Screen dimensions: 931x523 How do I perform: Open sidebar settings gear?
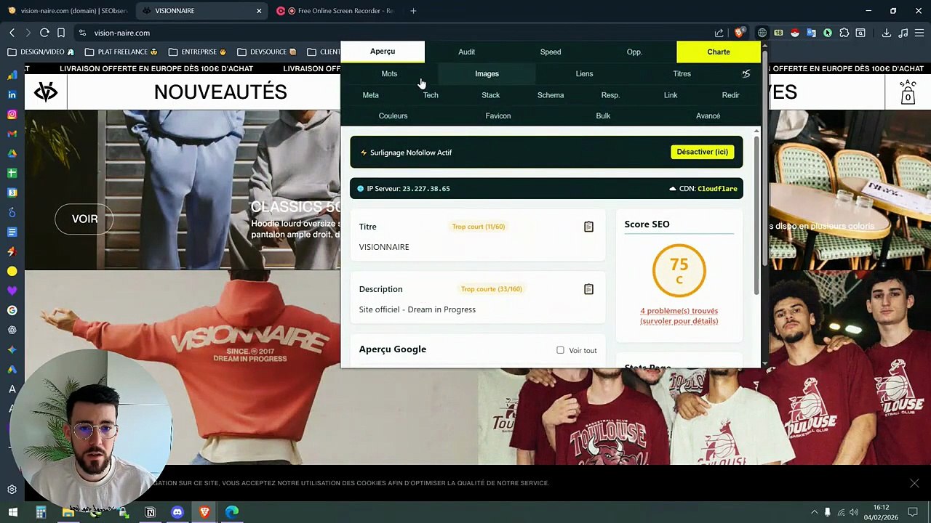[x=12, y=490]
